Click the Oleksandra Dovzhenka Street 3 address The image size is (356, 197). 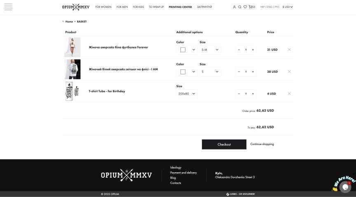click(235, 177)
